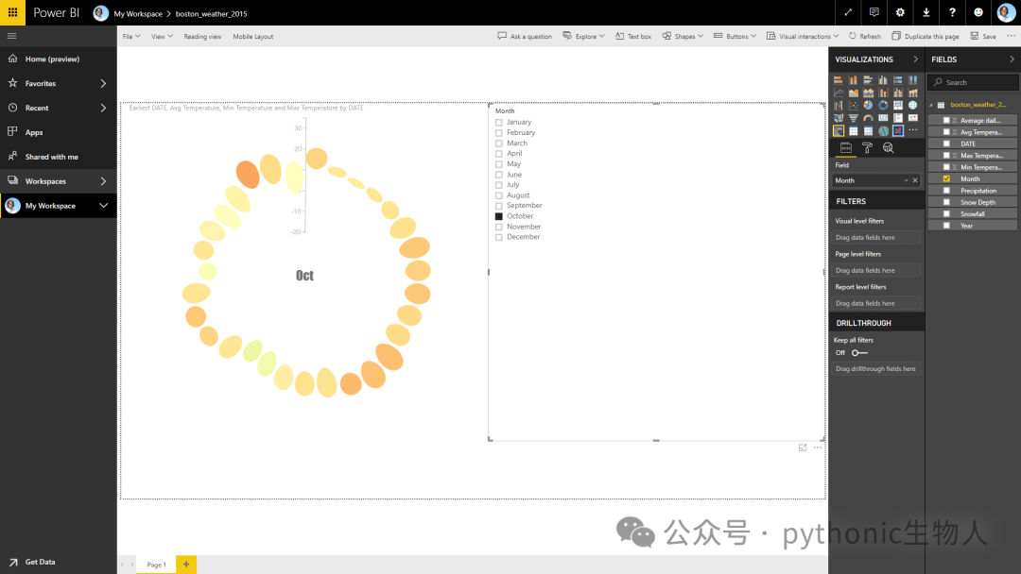Check the Precipitation field checkbox

[946, 191]
